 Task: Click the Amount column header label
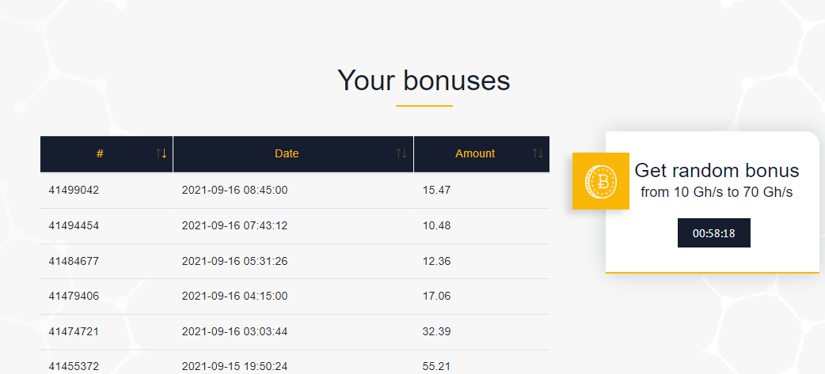pos(475,153)
